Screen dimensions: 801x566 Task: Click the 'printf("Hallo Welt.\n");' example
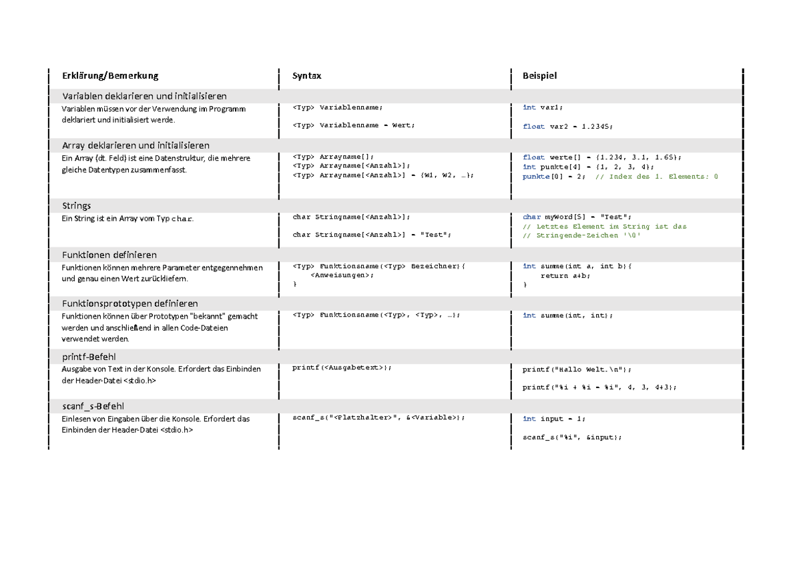pyautogui.click(x=577, y=369)
